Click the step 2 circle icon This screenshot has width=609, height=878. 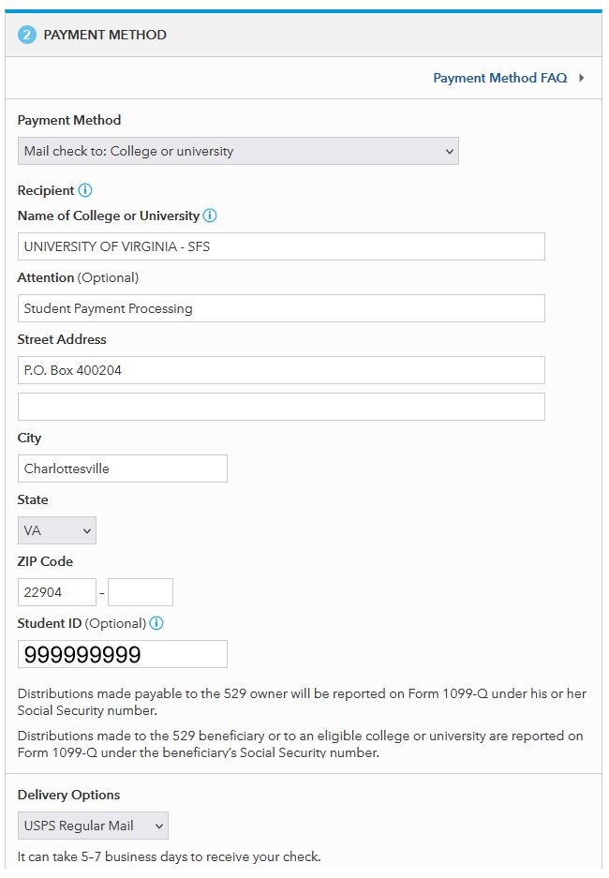(26, 36)
